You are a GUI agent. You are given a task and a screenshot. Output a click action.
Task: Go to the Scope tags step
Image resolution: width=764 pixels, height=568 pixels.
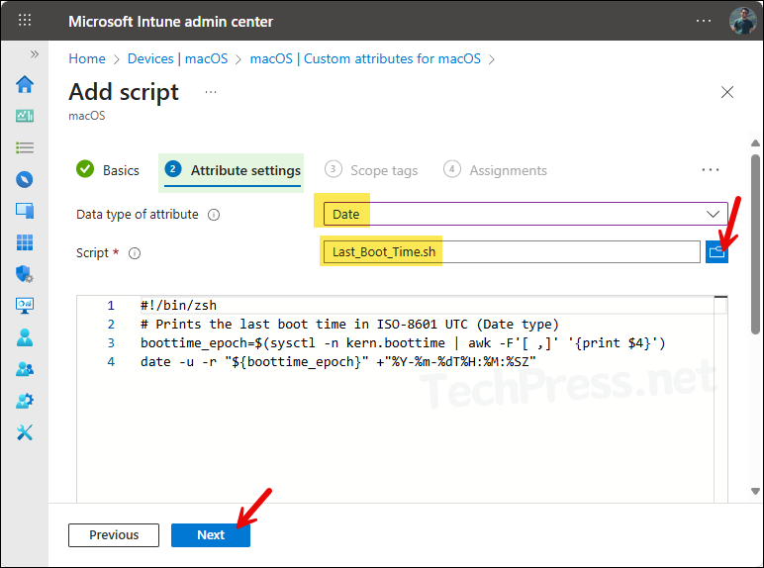pyautogui.click(x=371, y=170)
